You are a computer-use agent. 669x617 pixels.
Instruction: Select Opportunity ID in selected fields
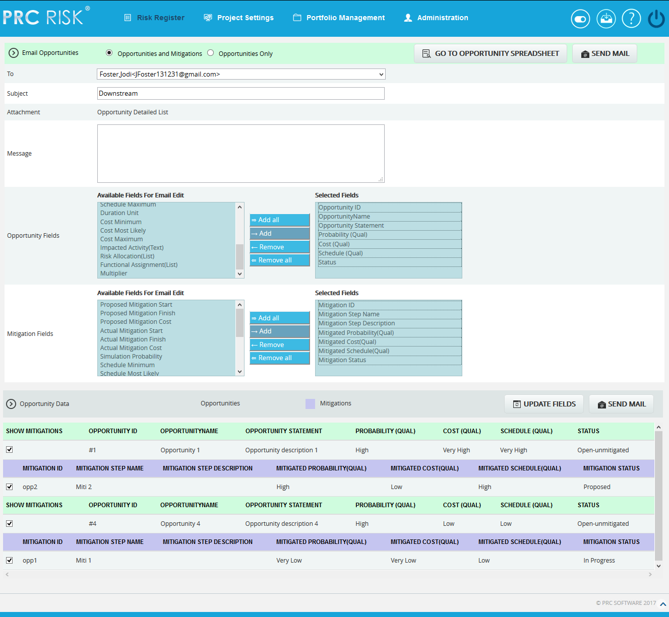point(389,208)
